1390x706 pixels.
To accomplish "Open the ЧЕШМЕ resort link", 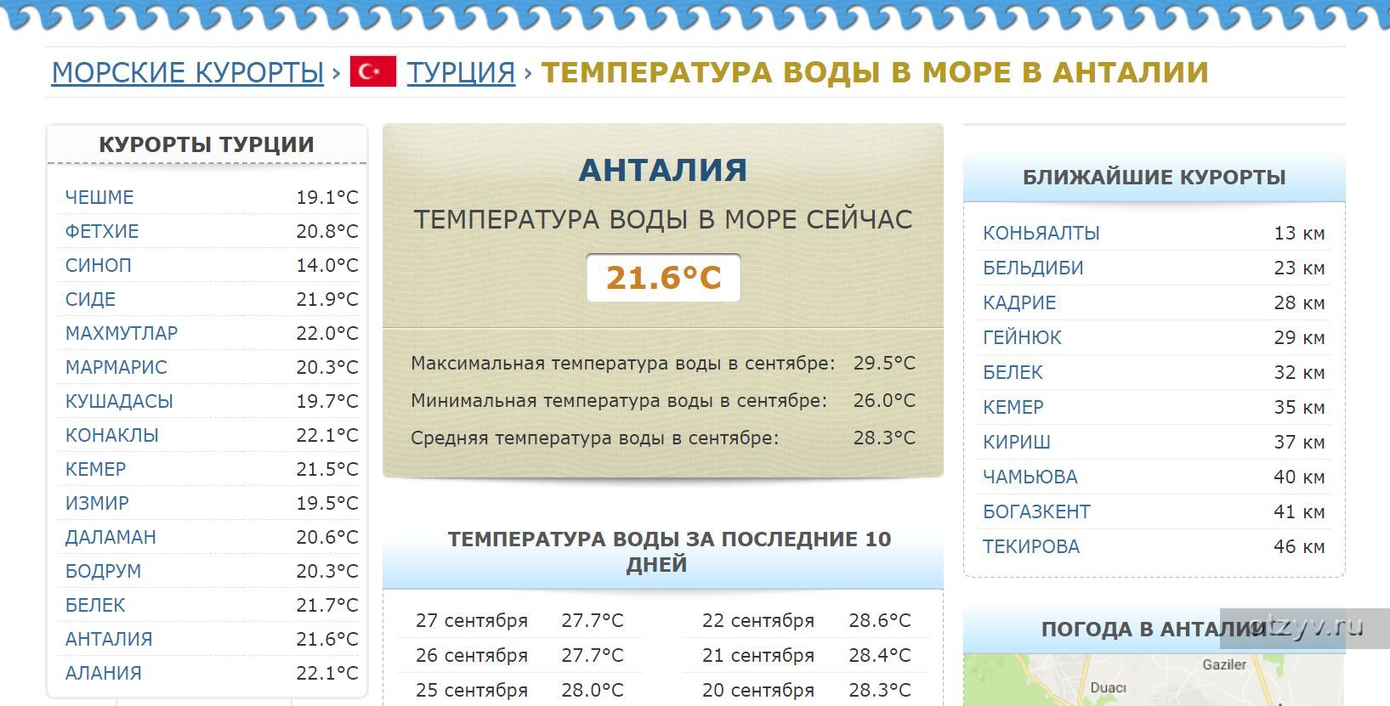I will (99, 197).
